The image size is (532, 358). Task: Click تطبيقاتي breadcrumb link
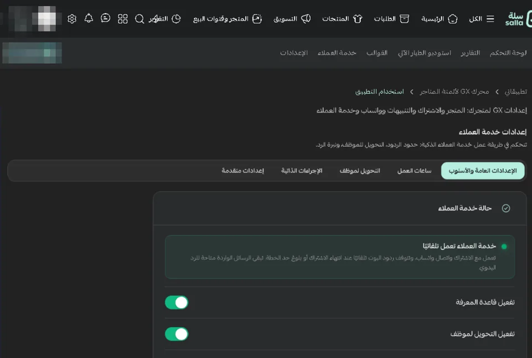(x=516, y=91)
